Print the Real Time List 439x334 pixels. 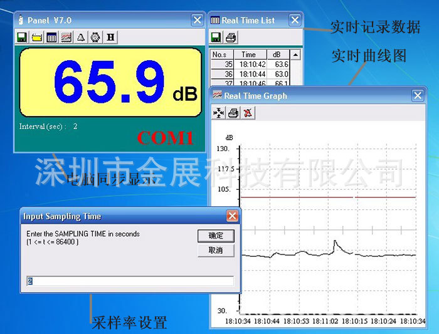(231, 37)
